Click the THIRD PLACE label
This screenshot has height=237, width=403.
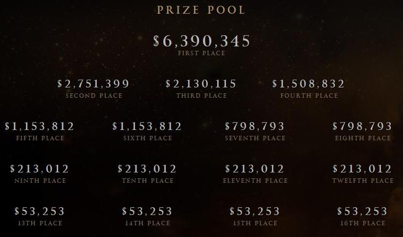click(201, 95)
